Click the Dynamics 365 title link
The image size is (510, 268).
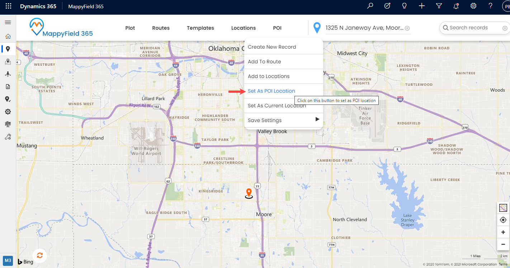[38, 6]
